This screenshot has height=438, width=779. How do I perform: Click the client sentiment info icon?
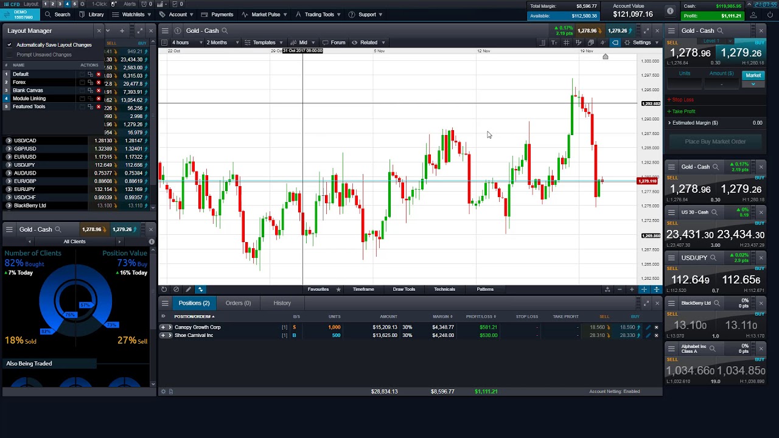tap(152, 242)
